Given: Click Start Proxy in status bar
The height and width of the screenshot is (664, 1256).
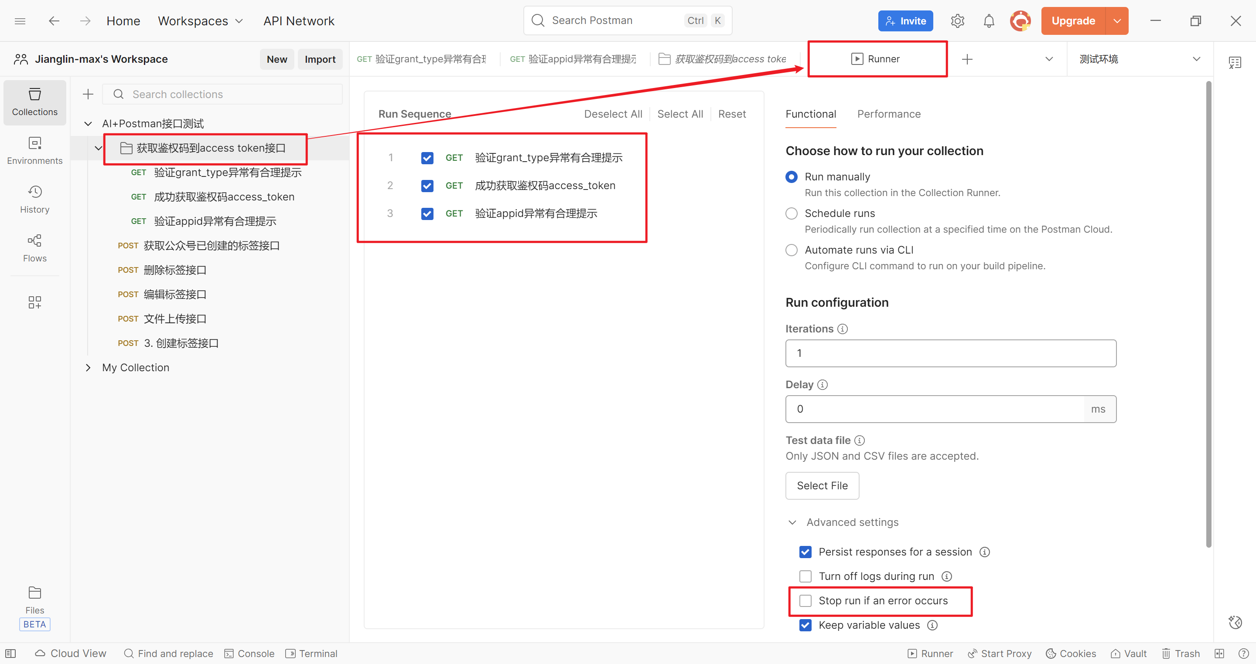Looking at the screenshot, I should [x=999, y=653].
